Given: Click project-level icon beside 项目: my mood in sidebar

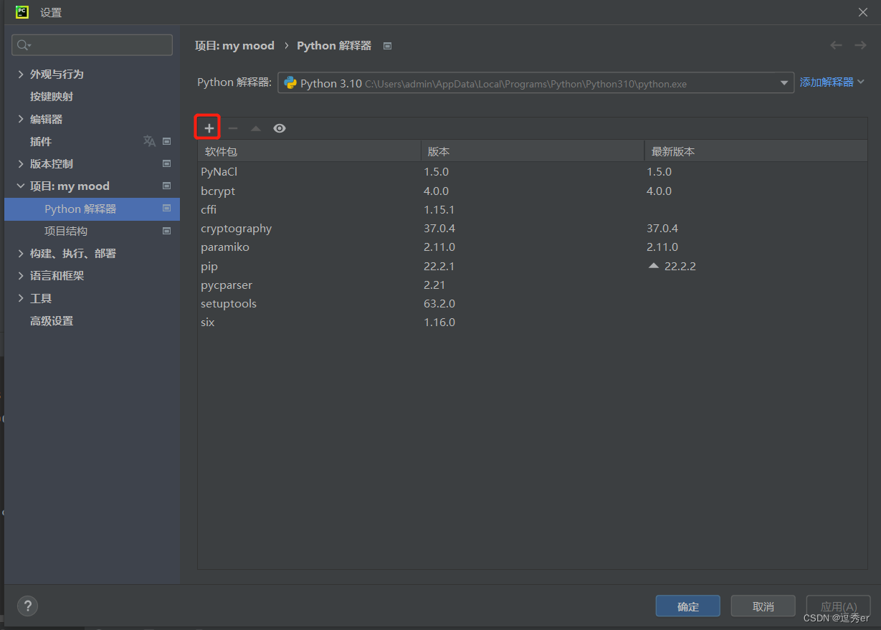Looking at the screenshot, I should [167, 186].
